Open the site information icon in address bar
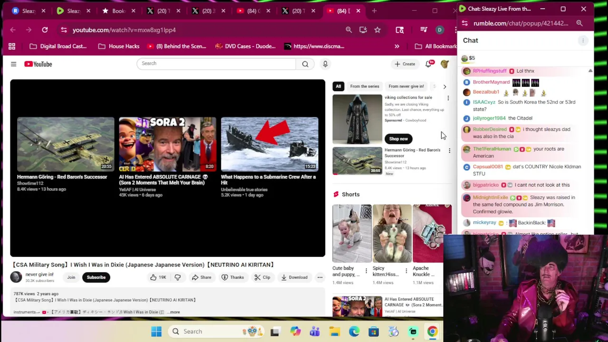 click(x=64, y=30)
